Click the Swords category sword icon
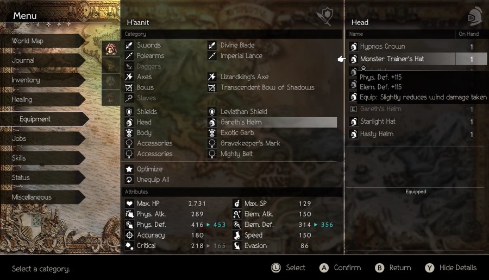 click(x=129, y=46)
